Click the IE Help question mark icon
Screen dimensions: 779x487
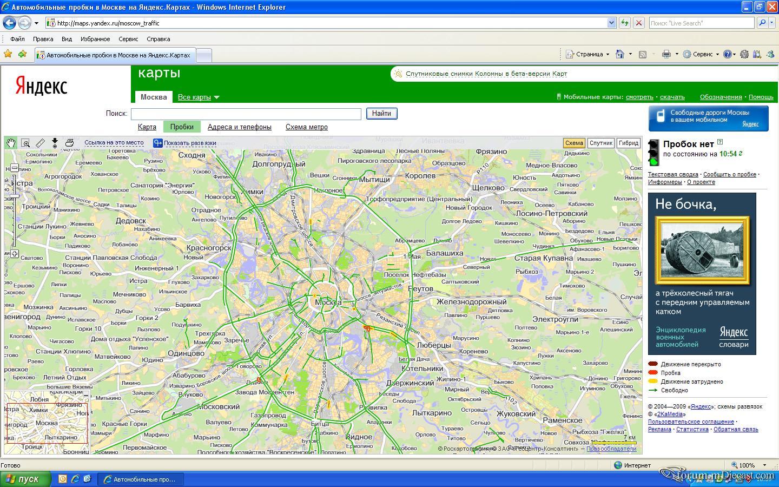point(728,54)
